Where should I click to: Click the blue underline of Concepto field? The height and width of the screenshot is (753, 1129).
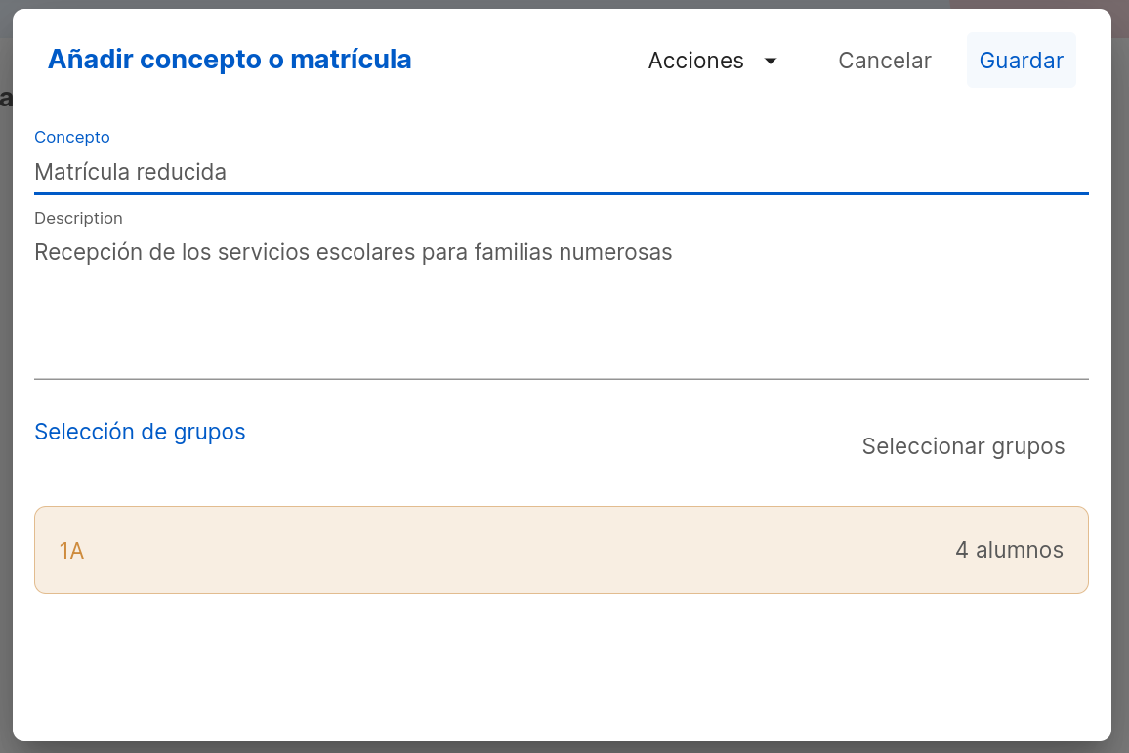(561, 193)
